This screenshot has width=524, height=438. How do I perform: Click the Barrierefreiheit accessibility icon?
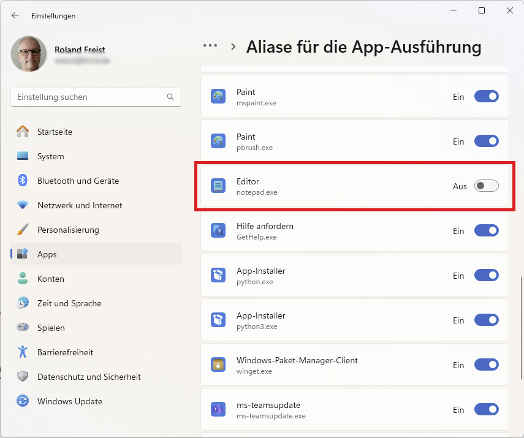23,352
